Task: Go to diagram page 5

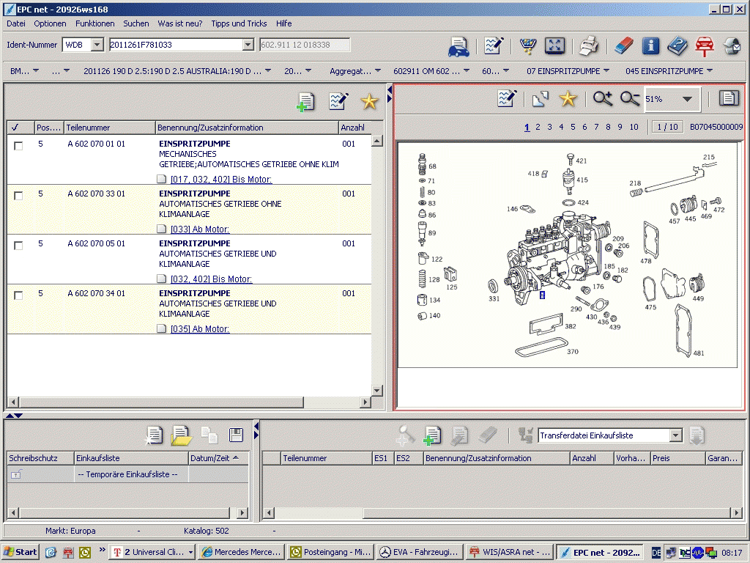Action: 573,127
